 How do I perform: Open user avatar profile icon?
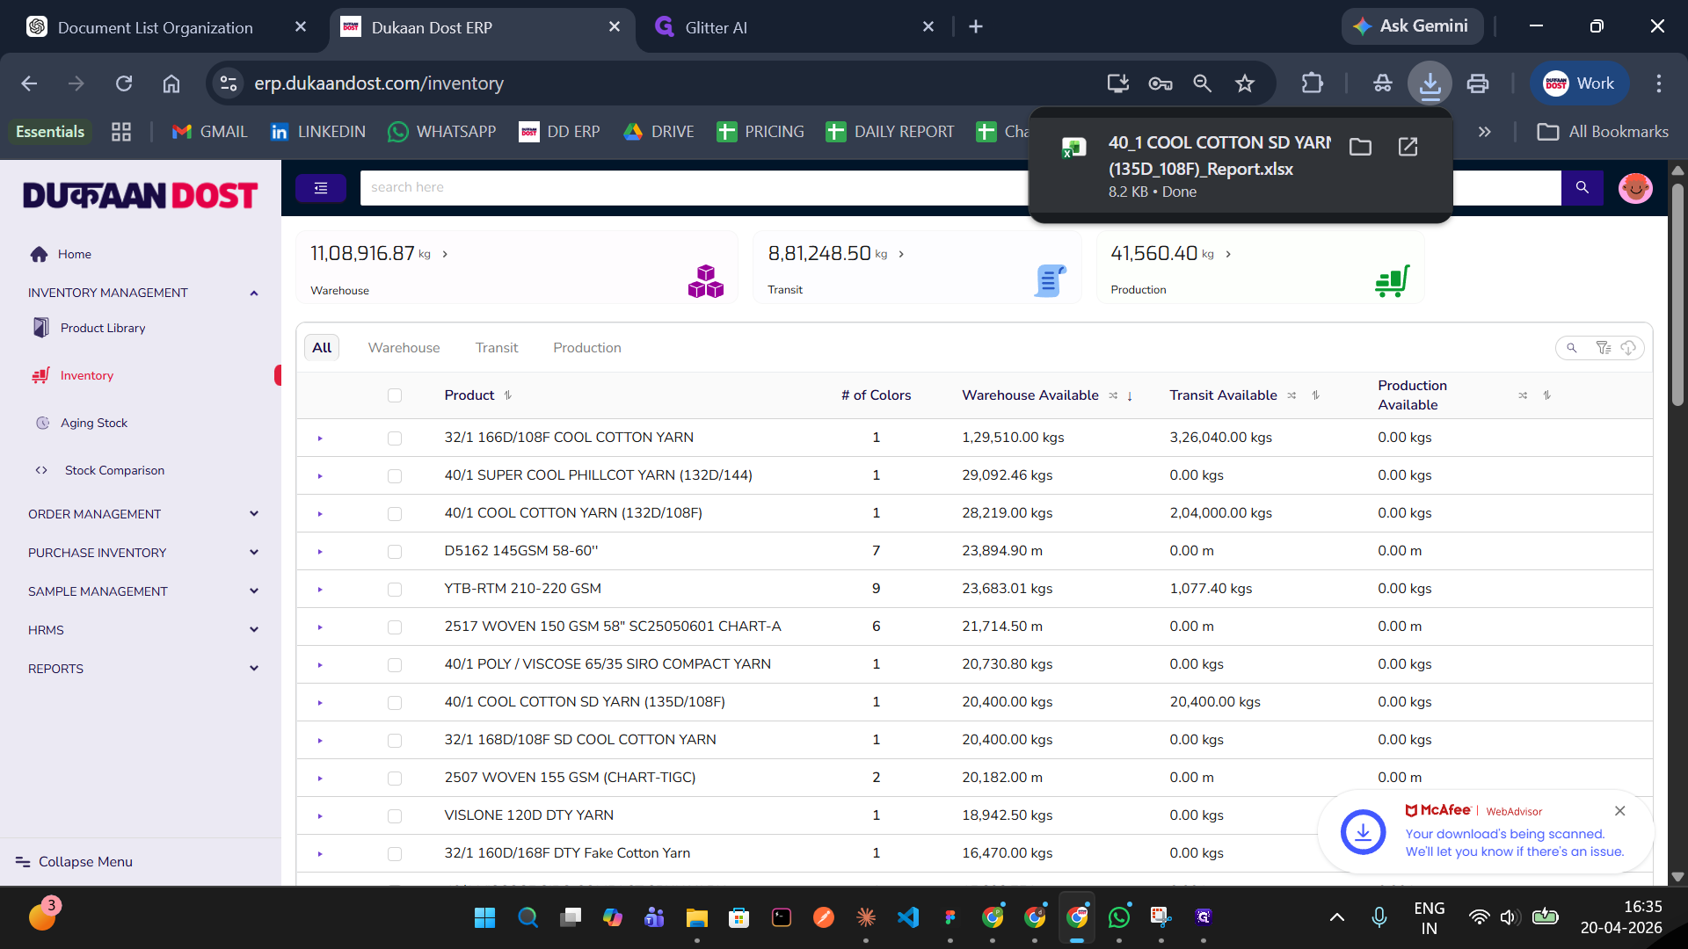pos(1634,188)
